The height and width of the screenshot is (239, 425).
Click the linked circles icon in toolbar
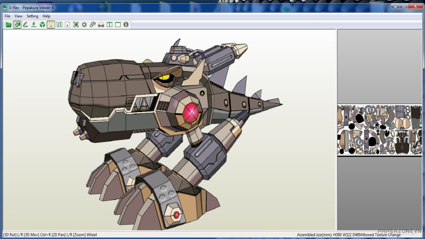[92, 24]
